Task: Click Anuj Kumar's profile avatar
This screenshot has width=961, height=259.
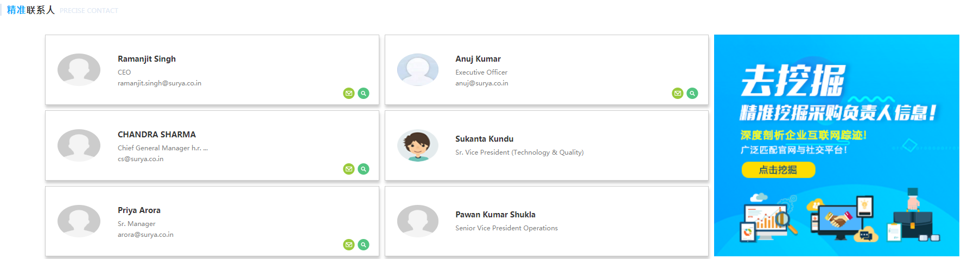Action: 417,70
